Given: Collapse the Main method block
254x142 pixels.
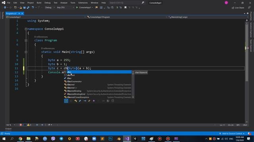Looking at the screenshot, I should pyautogui.click(x=26, y=52).
